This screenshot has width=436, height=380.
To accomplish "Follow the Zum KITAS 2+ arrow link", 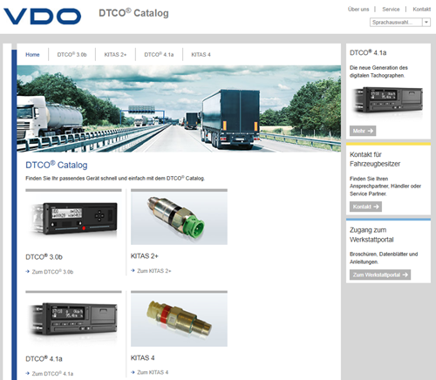I will [x=151, y=271].
